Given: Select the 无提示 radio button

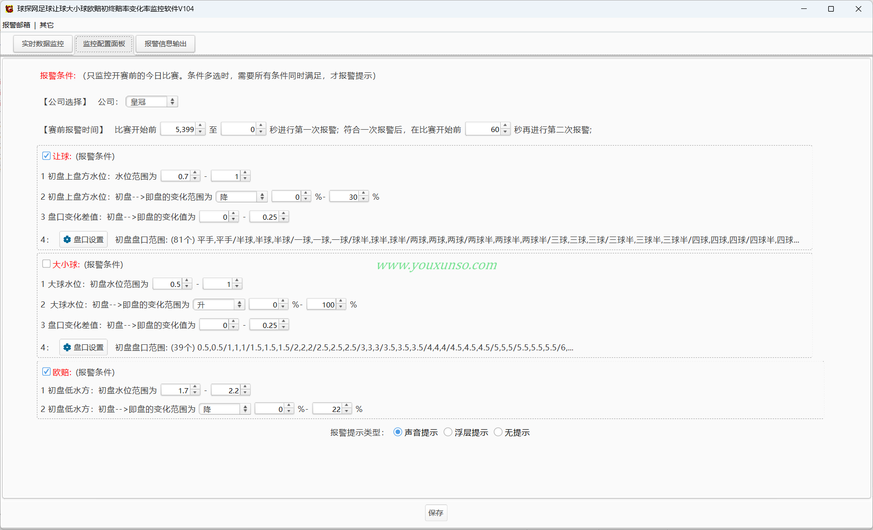Looking at the screenshot, I should 498,432.
